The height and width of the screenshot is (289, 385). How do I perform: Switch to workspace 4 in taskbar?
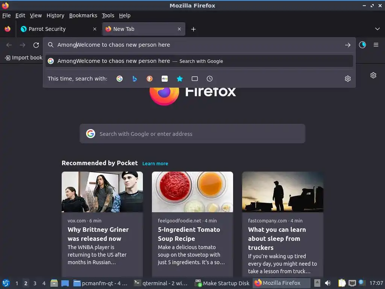44,283
